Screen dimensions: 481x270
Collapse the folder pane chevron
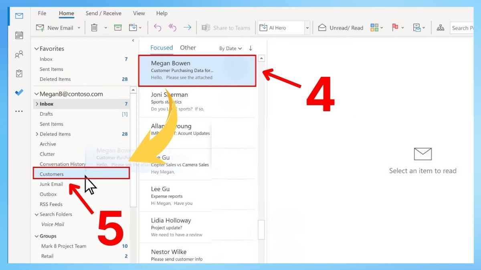click(x=133, y=40)
